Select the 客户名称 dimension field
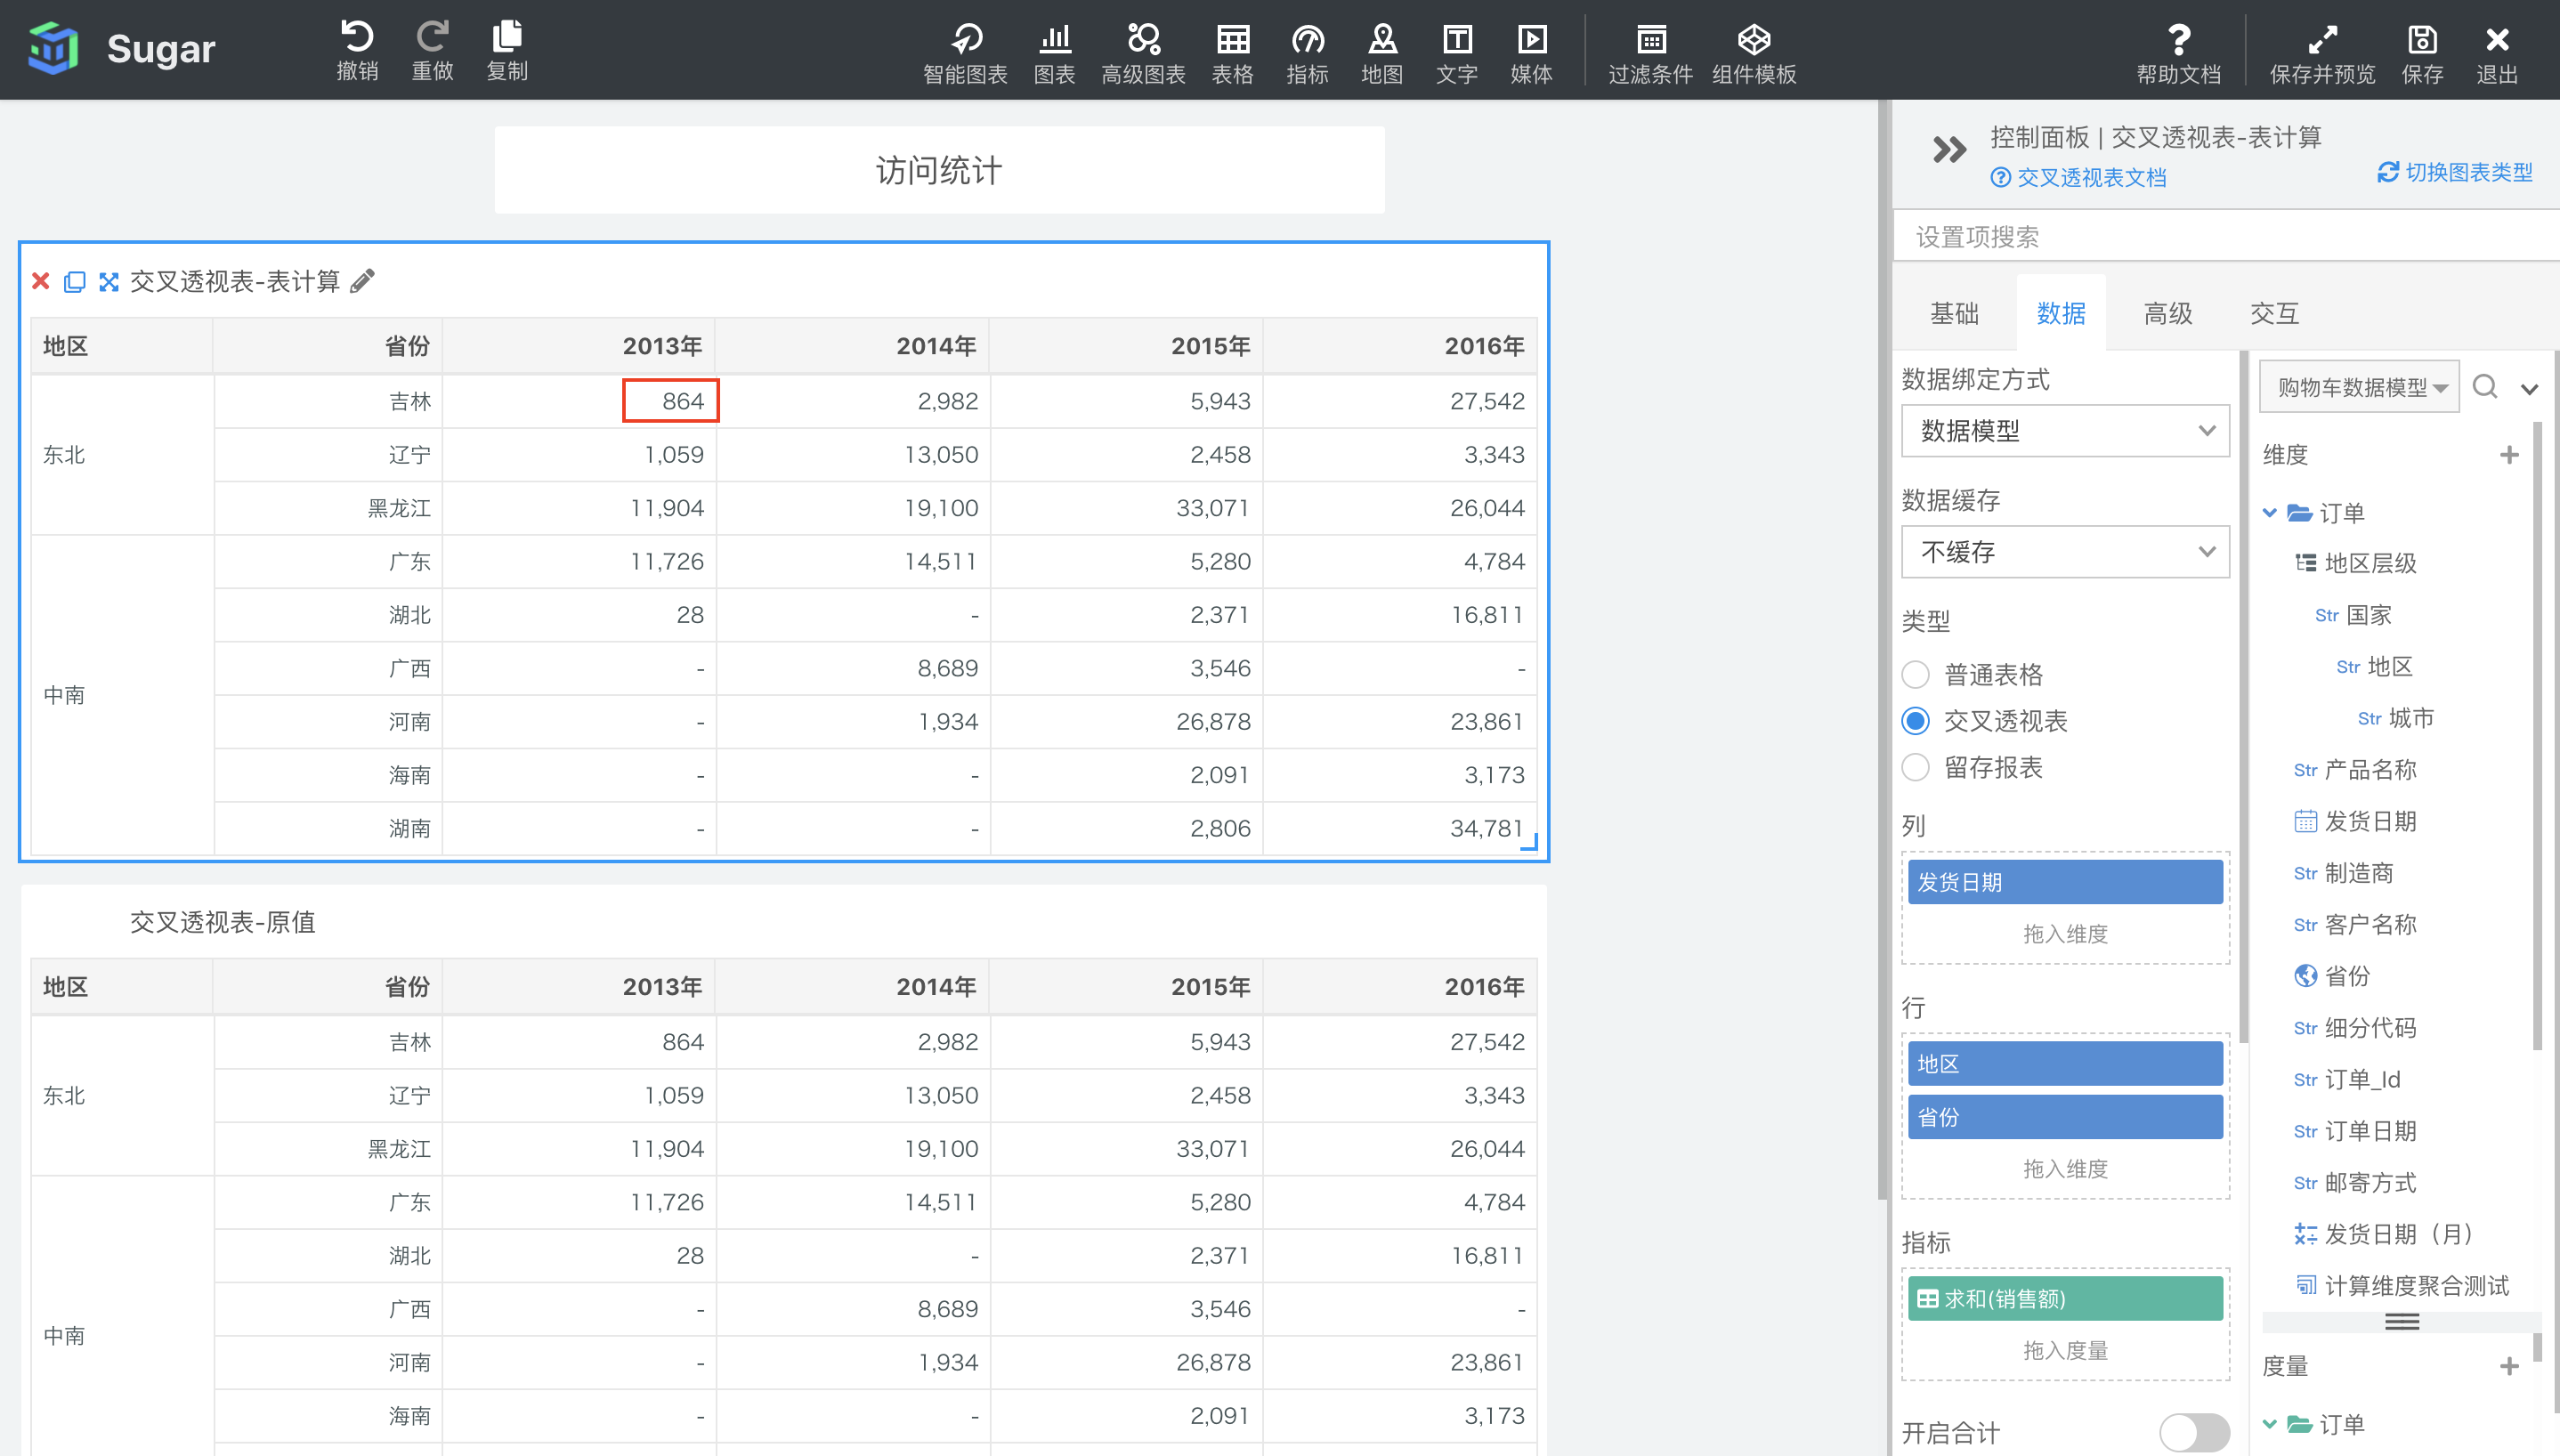The width and height of the screenshot is (2560, 1456). (x=2355, y=925)
